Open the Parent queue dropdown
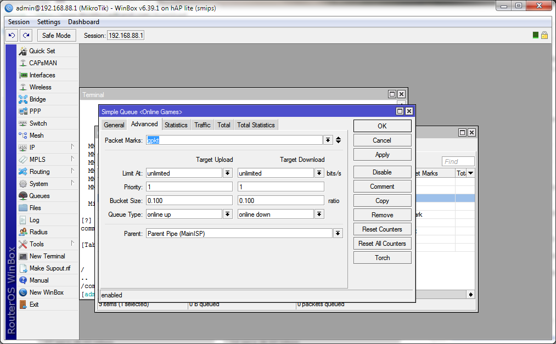This screenshot has width=556, height=344. (x=338, y=233)
